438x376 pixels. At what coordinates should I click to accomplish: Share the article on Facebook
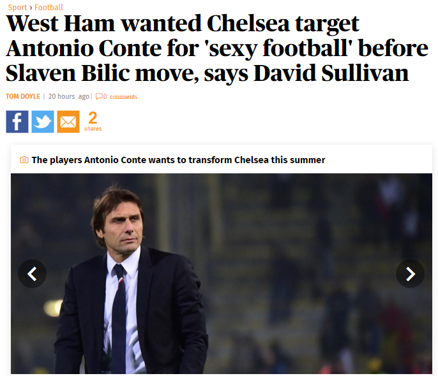click(17, 121)
